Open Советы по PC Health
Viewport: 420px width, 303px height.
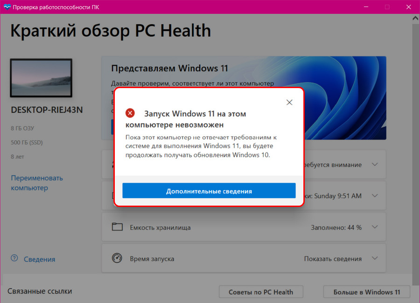click(261, 292)
